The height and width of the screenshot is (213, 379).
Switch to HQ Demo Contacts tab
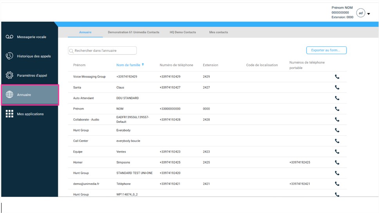(x=183, y=32)
